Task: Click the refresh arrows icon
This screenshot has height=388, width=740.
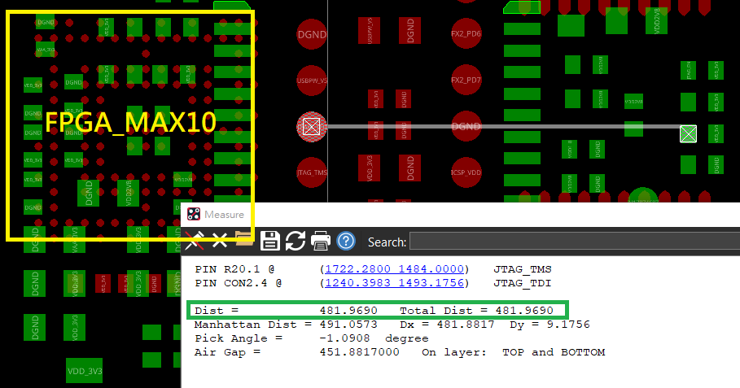Action: point(296,241)
